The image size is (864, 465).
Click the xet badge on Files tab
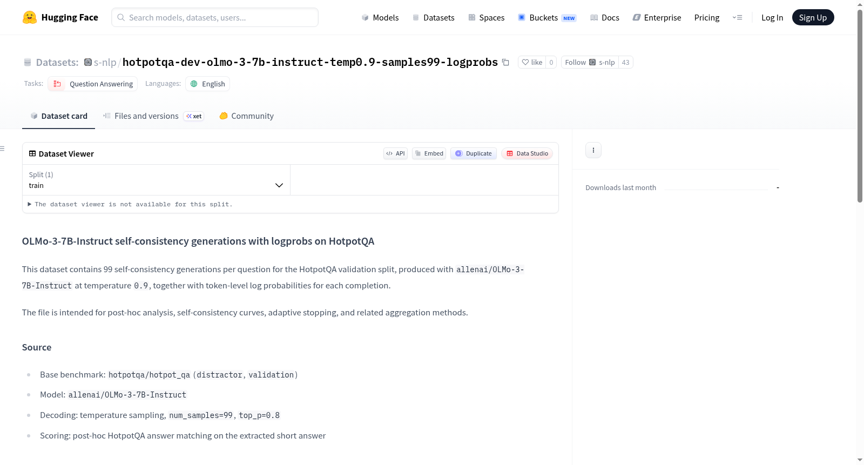pyautogui.click(x=194, y=116)
